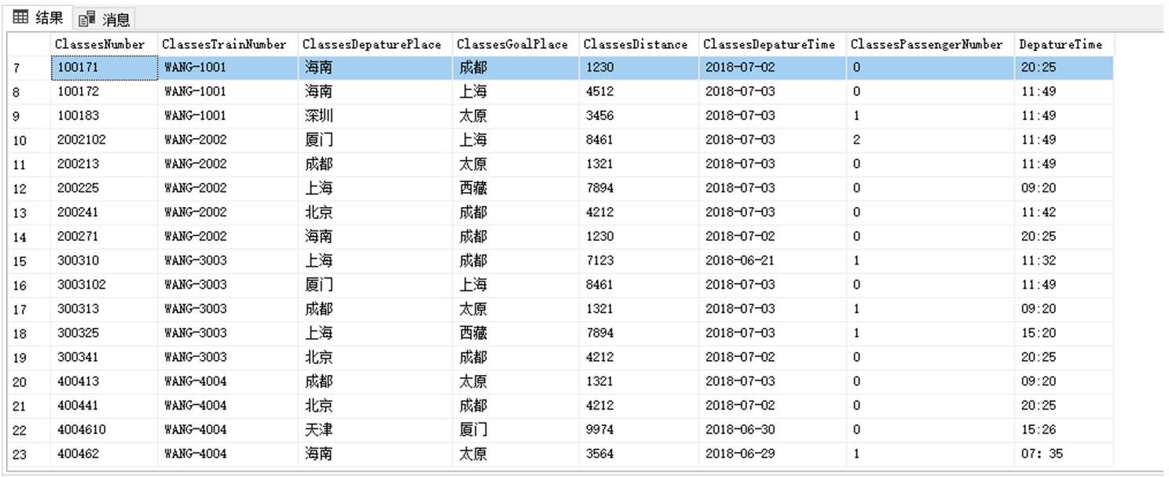
Task: Select departure time 11:32
Action: (x=1064, y=261)
